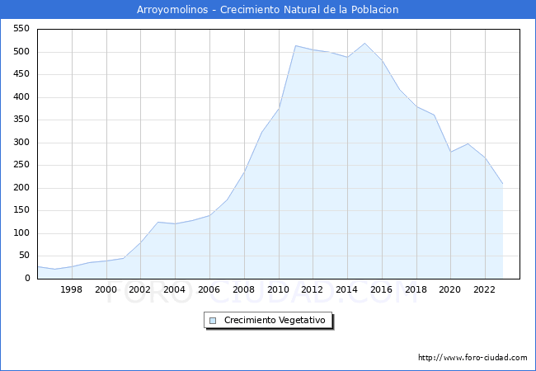536x371 pixels.
Task: Click the 500 y-axis value
Action: (x=21, y=52)
